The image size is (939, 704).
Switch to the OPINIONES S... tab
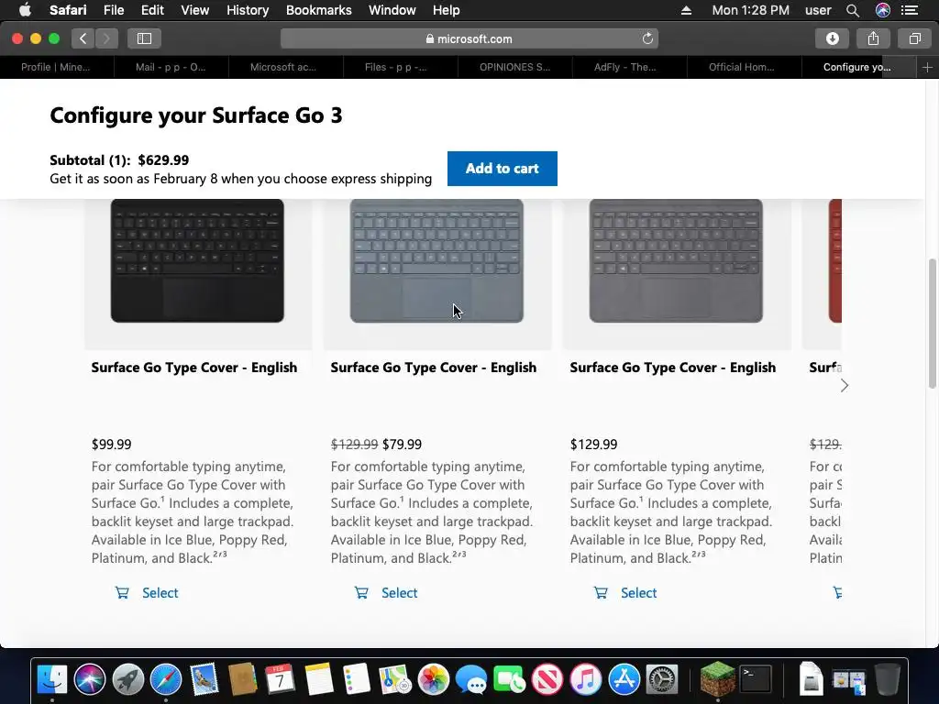(514, 67)
